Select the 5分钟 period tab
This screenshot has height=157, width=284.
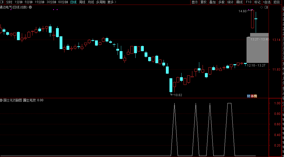tap(29, 2)
